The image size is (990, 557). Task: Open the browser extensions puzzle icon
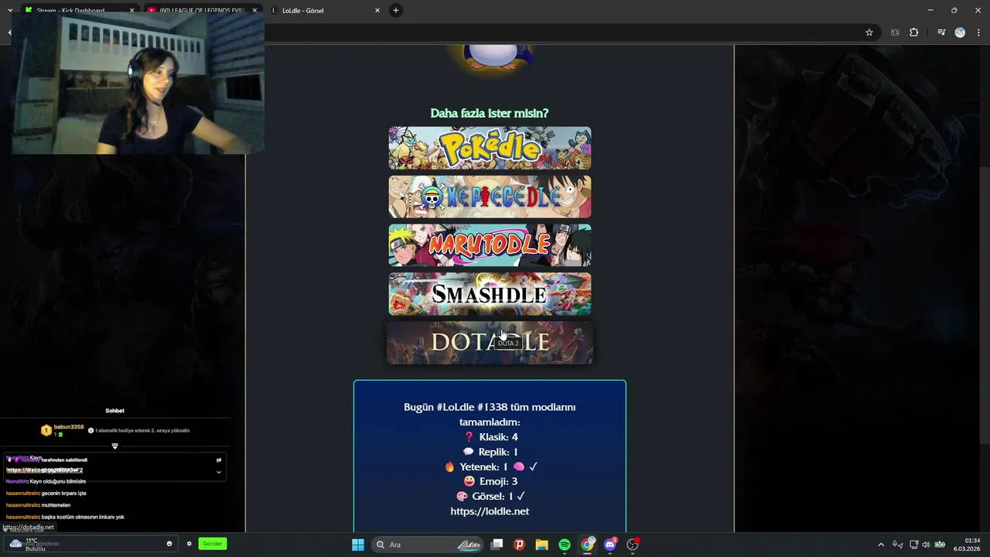pyautogui.click(x=914, y=32)
